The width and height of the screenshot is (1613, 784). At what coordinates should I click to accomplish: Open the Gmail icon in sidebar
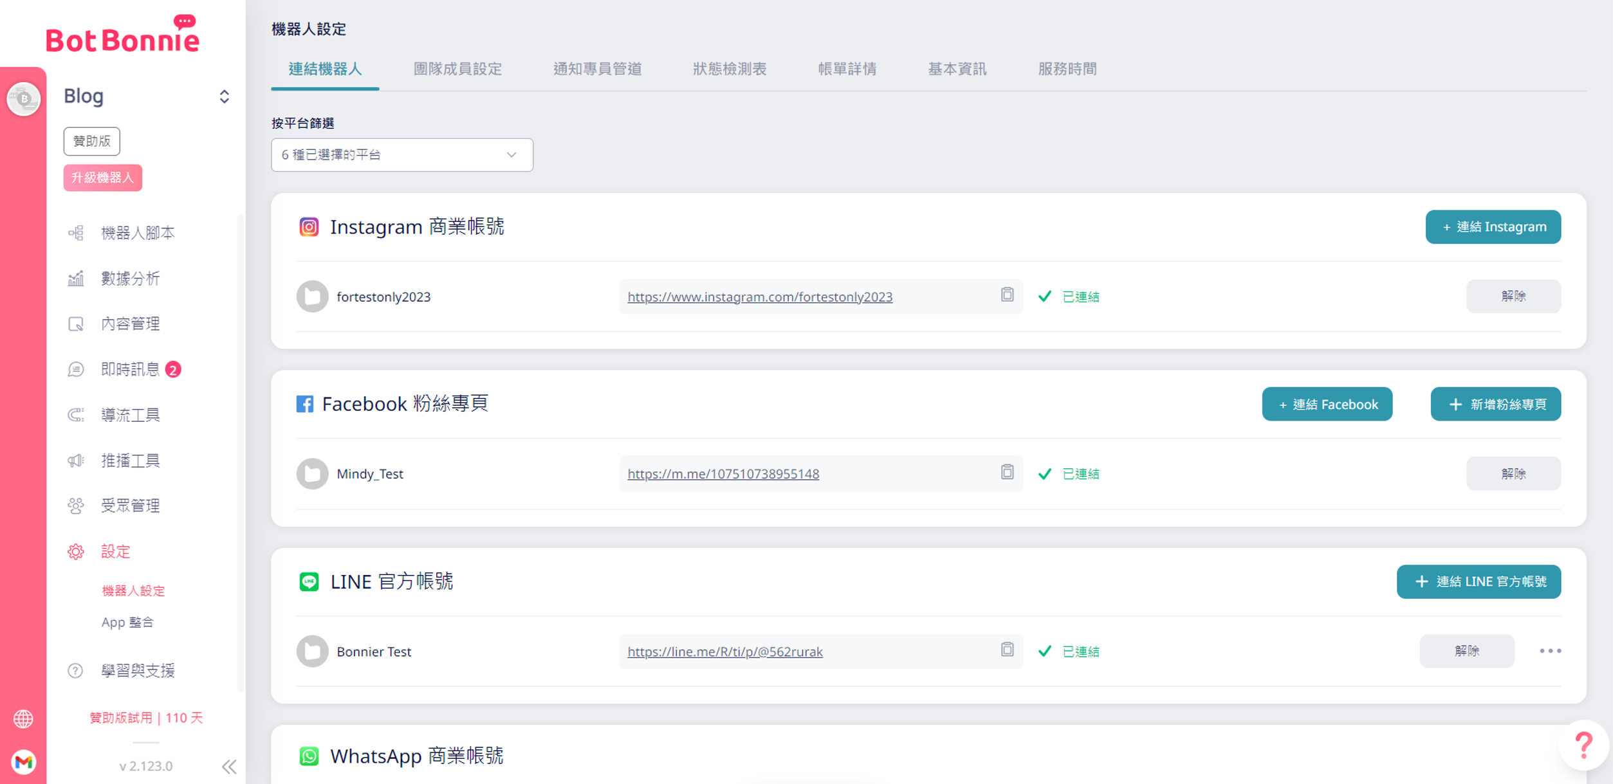click(23, 762)
